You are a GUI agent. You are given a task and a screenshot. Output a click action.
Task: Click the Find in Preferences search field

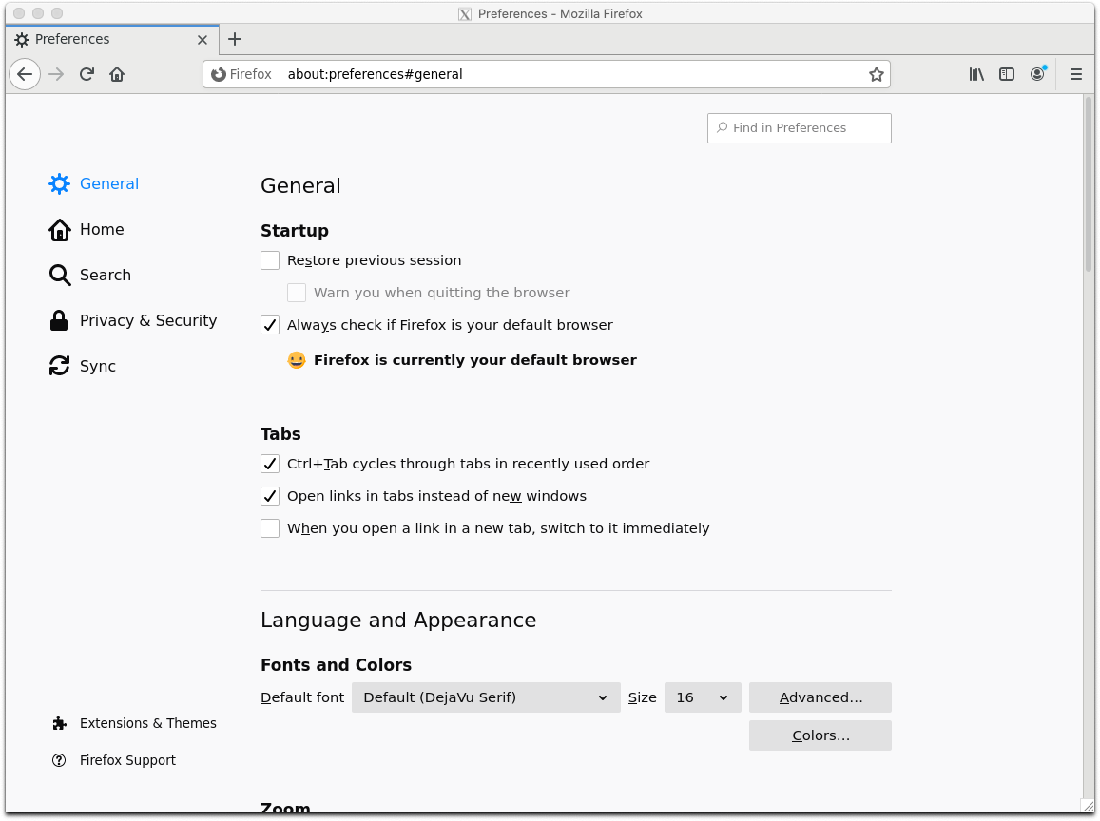pos(799,128)
